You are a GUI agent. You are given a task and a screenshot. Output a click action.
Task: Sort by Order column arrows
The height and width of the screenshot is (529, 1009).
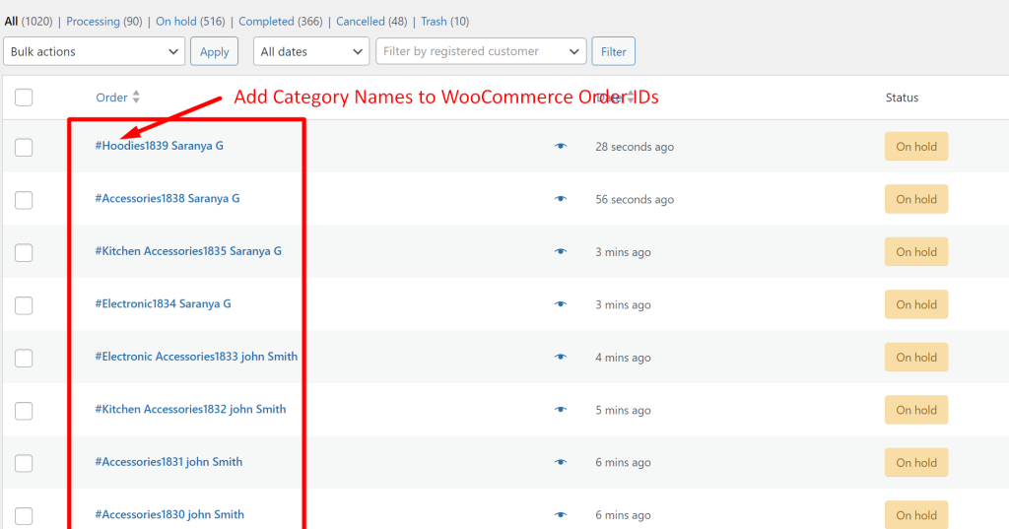click(x=136, y=98)
